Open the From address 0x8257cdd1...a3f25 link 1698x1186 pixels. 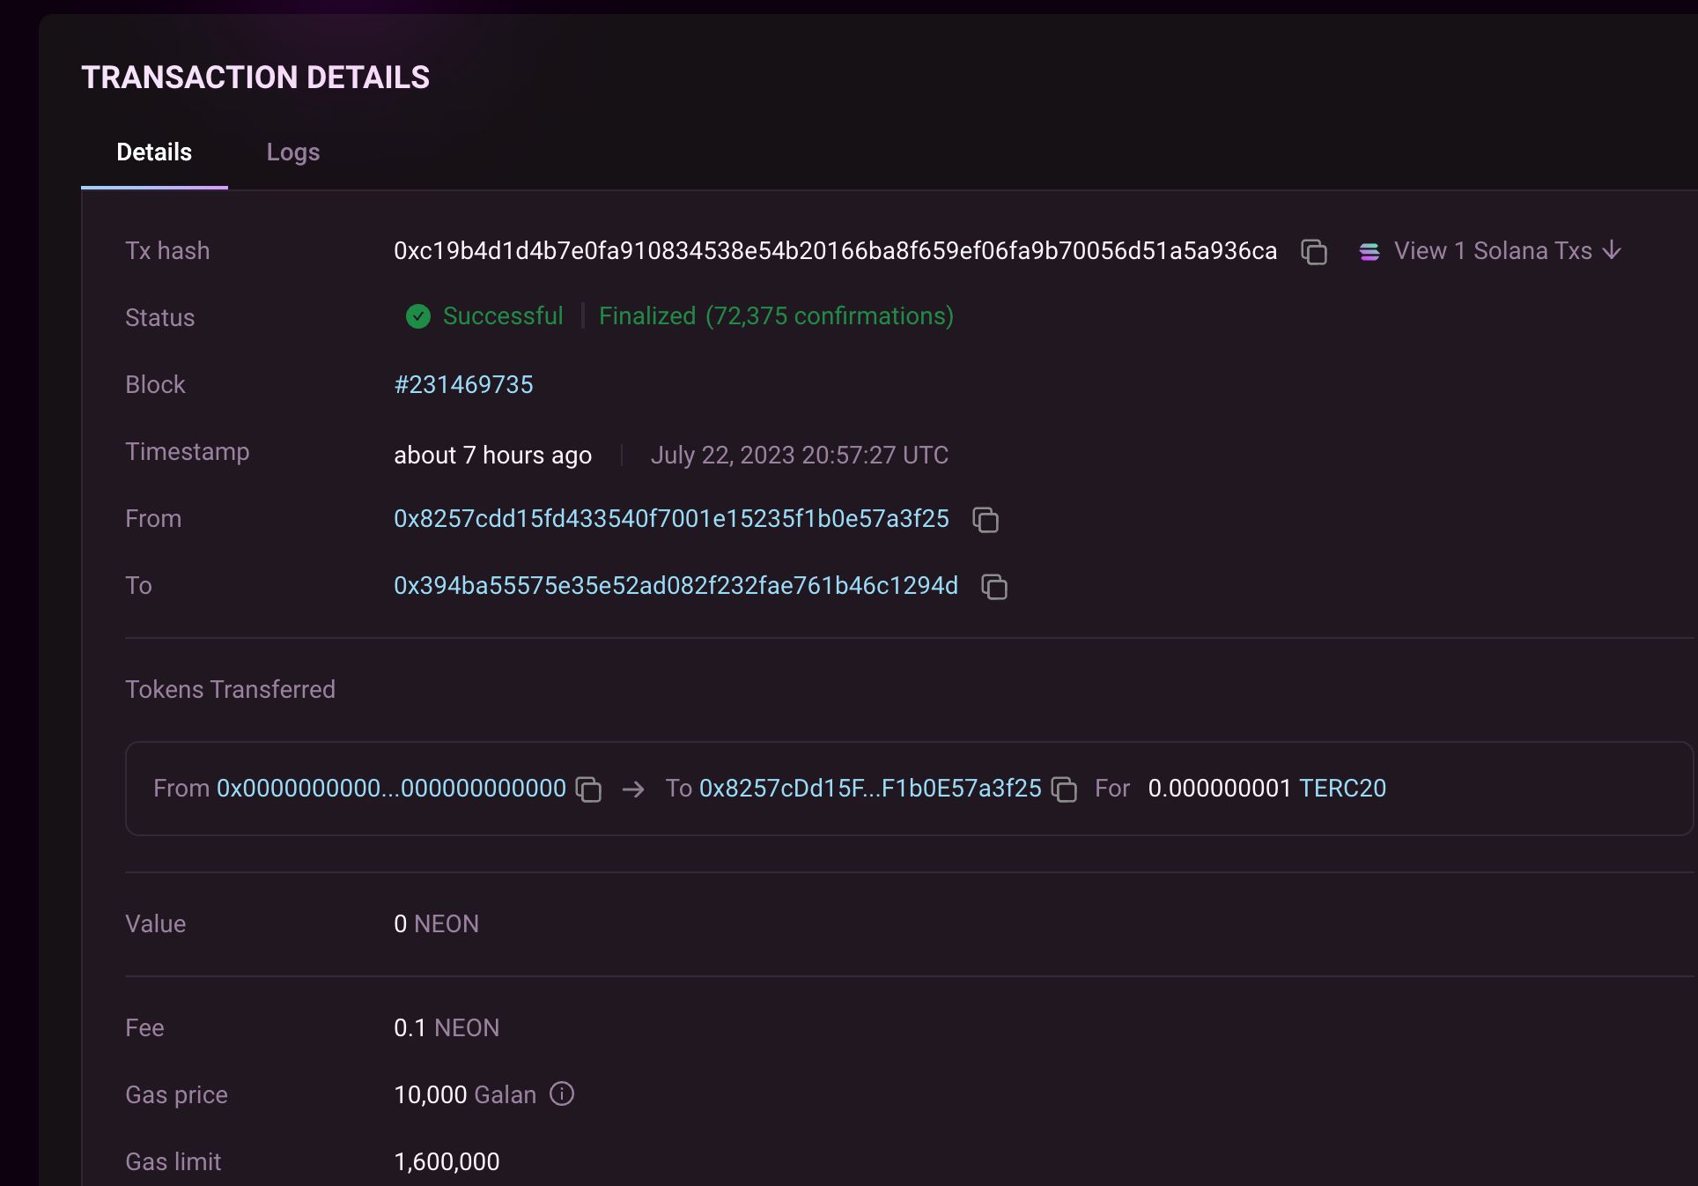(x=671, y=519)
